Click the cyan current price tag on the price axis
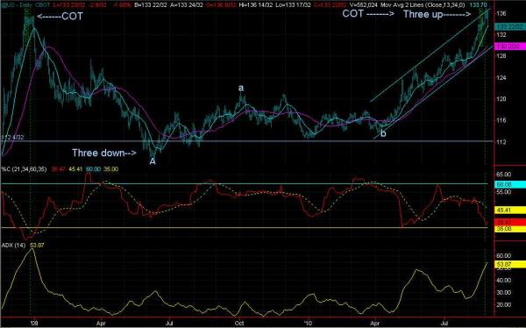This screenshot has height=328, width=526. (x=510, y=26)
